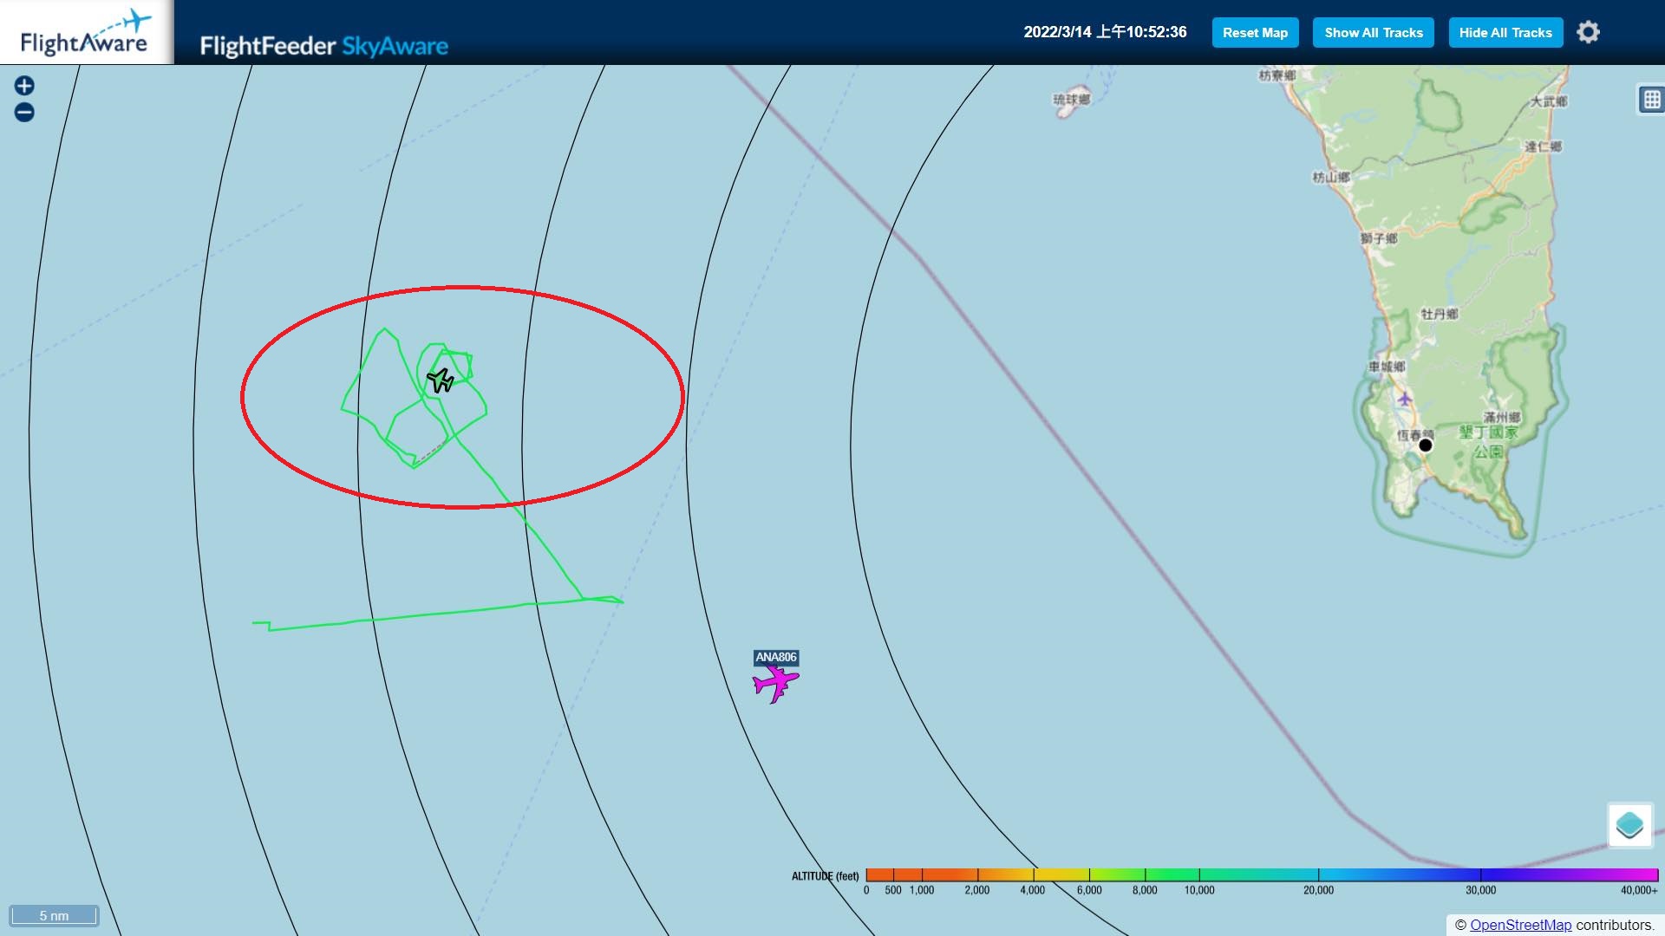The height and width of the screenshot is (936, 1665).
Task: Select the black aircraft icon inside the green track
Action: pos(441,380)
